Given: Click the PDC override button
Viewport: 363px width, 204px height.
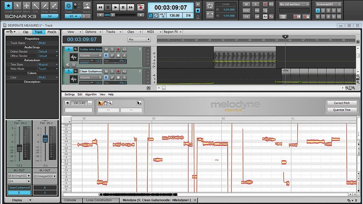Looking at the screenshot, I should 246,10.
